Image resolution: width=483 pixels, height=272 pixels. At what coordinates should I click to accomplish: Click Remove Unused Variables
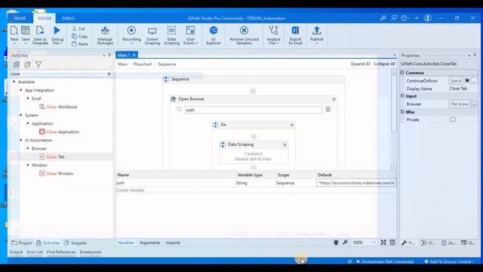point(244,36)
